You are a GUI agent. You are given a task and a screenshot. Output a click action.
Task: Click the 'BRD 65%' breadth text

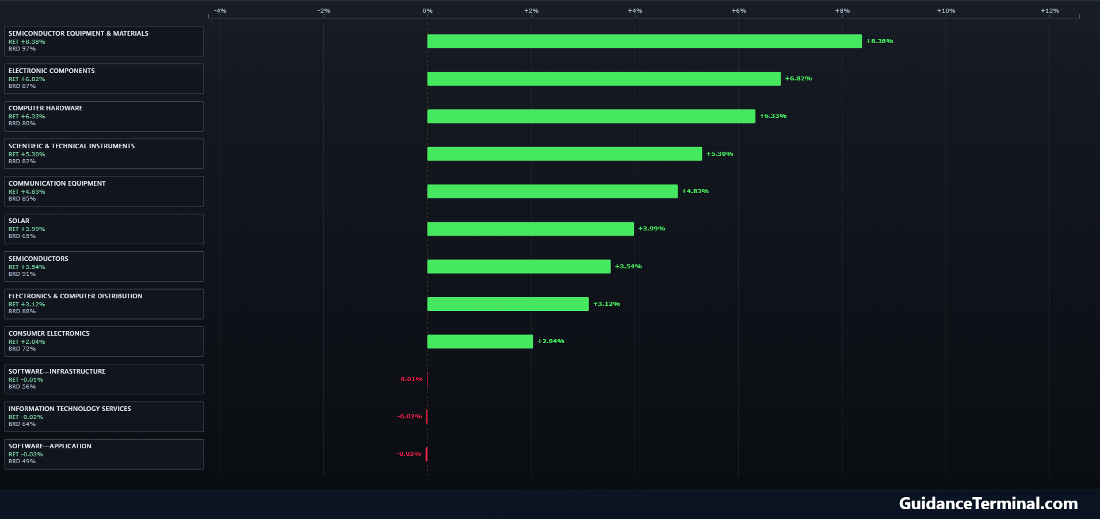[x=22, y=236]
